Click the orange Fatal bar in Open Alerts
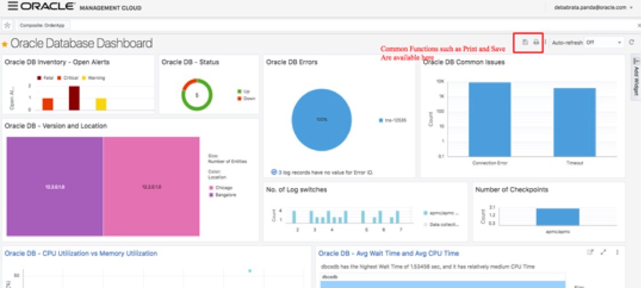 pyautogui.click(x=48, y=104)
